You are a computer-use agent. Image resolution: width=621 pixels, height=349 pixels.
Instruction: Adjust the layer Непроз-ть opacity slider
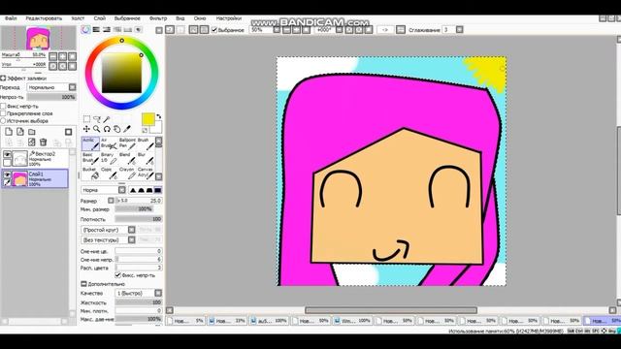point(51,97)
